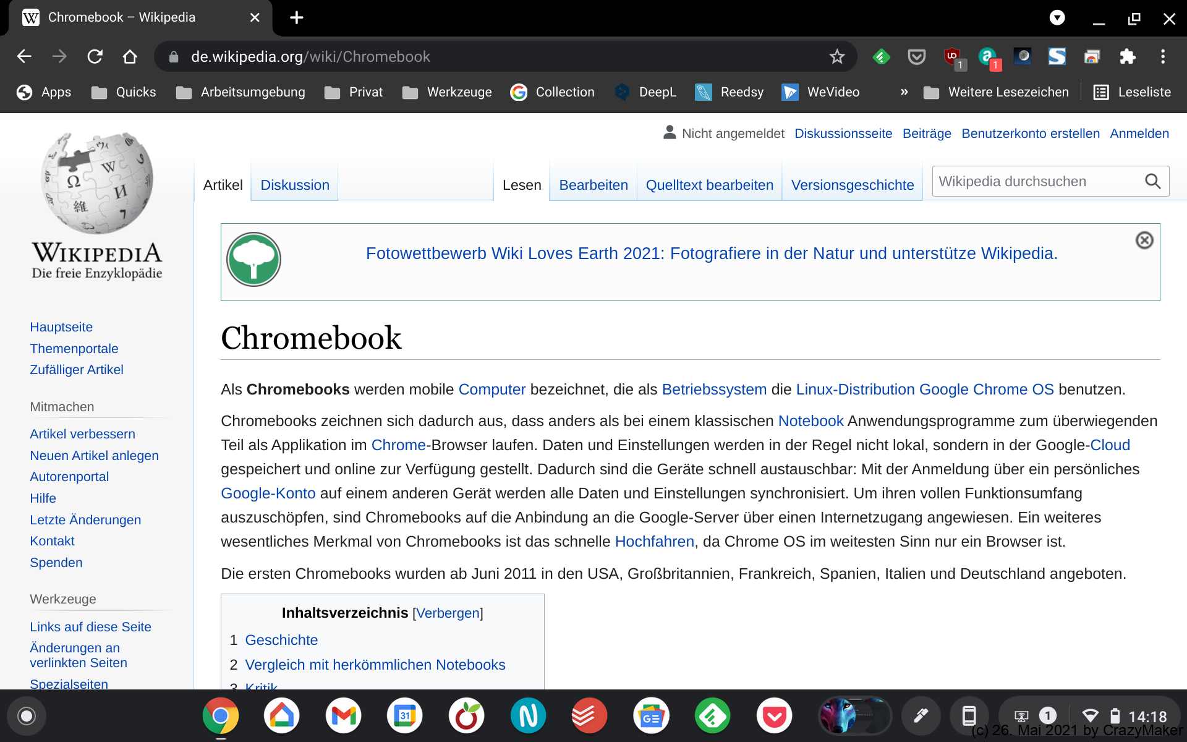Hide the table of contents via Verbergen
This screenshot has width=1187, height=742.
448,613
